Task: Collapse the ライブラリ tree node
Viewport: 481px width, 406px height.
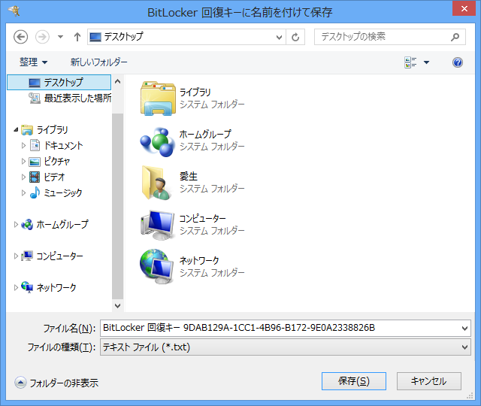Action: [x=16, y=130]
